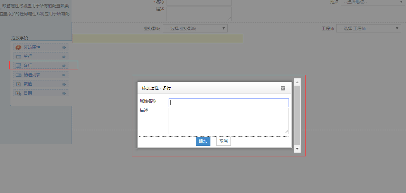Image resolution: width=406 pixels, height=193 pixels.
Task: Click the 精选列表 pick-list icon
Action: pyautogui.click(x=18, y=75)
